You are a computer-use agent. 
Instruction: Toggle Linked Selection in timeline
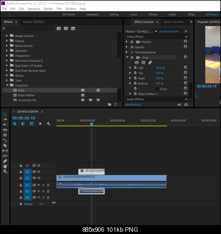point(31,123)
